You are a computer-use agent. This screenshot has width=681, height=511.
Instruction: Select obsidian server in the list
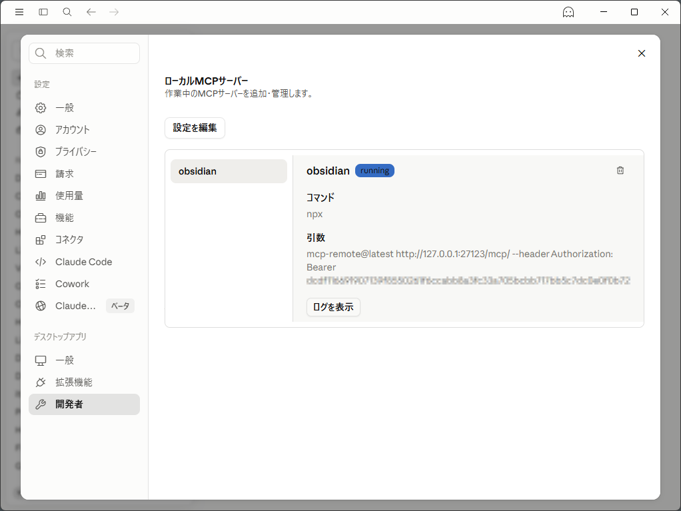tap(229, 171)
